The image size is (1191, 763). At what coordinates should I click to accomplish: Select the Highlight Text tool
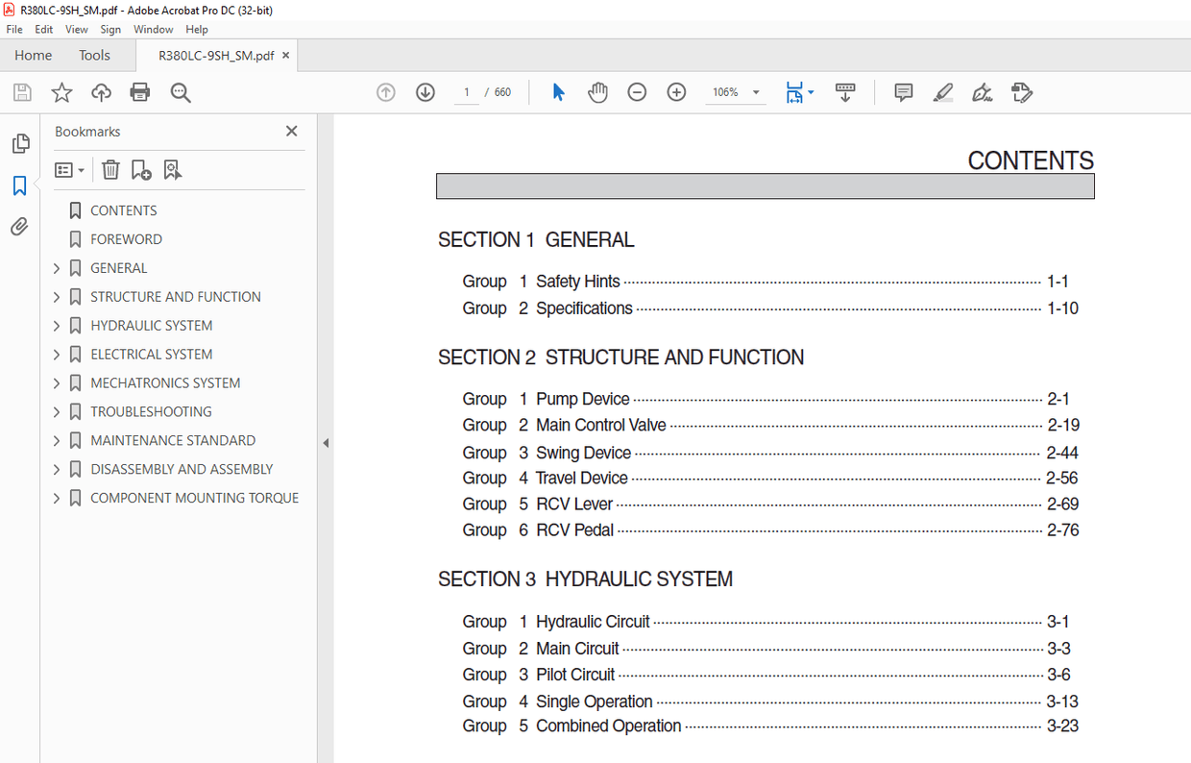pyautogui.click(x=942, y=92)
